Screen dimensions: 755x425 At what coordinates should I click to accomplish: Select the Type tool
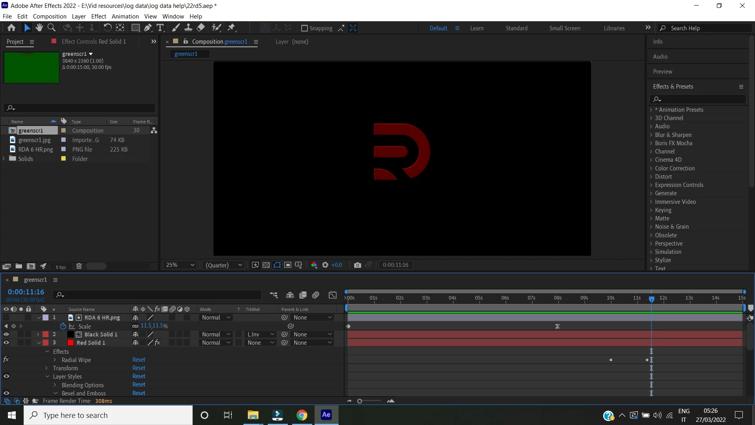tap(160, 28)
